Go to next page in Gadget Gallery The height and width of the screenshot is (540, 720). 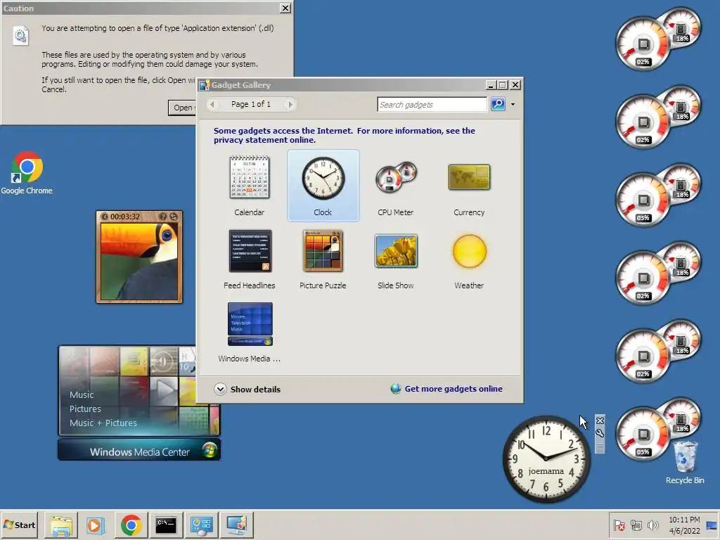pyautogui.click(x=290, y=104)
